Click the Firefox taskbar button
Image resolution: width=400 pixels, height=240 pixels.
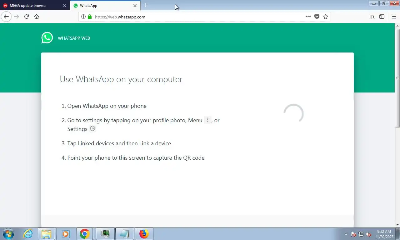pos(144,234)
